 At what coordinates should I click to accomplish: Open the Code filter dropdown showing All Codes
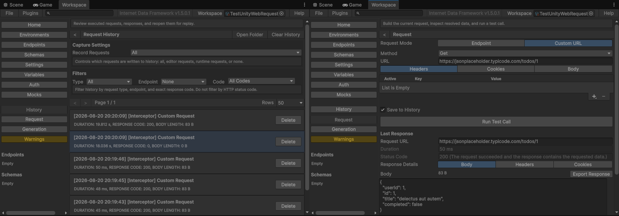pos(261,81)
